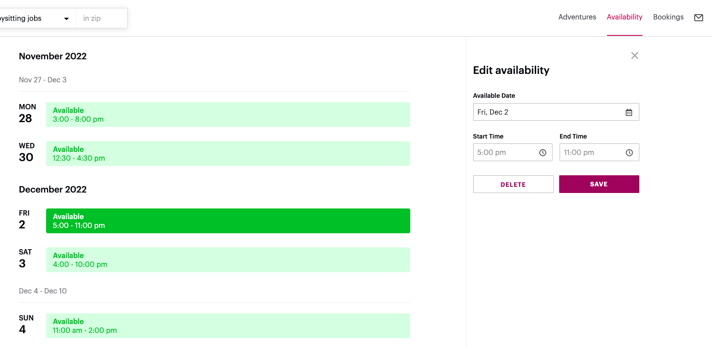This screenshot has height=347, width=712.
Task: Click the 'November 2022' heading
Action: coord(53,56)
